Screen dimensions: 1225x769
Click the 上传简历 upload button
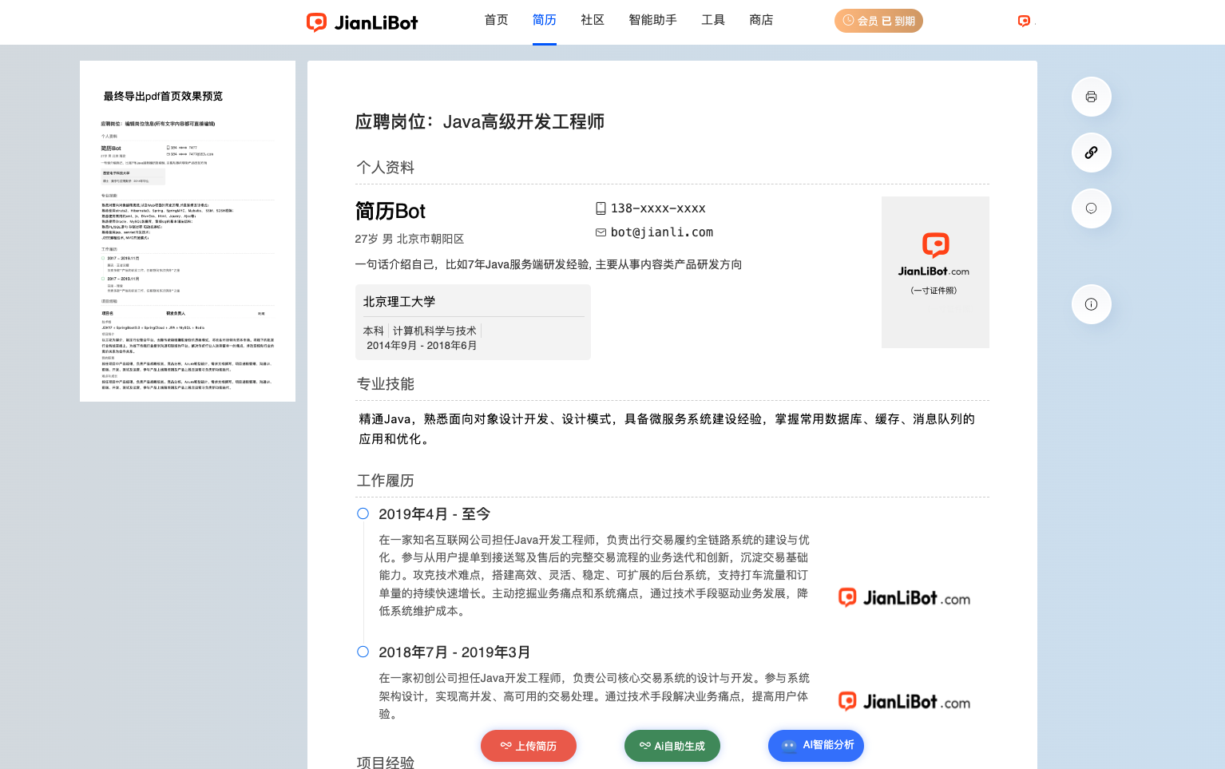[528, 746]
